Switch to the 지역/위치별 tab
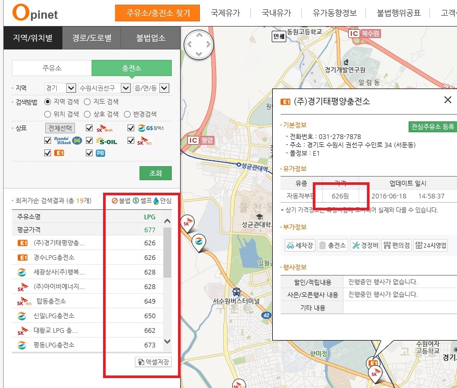Viewport: 457px width, 388px height. click(33, 37)
